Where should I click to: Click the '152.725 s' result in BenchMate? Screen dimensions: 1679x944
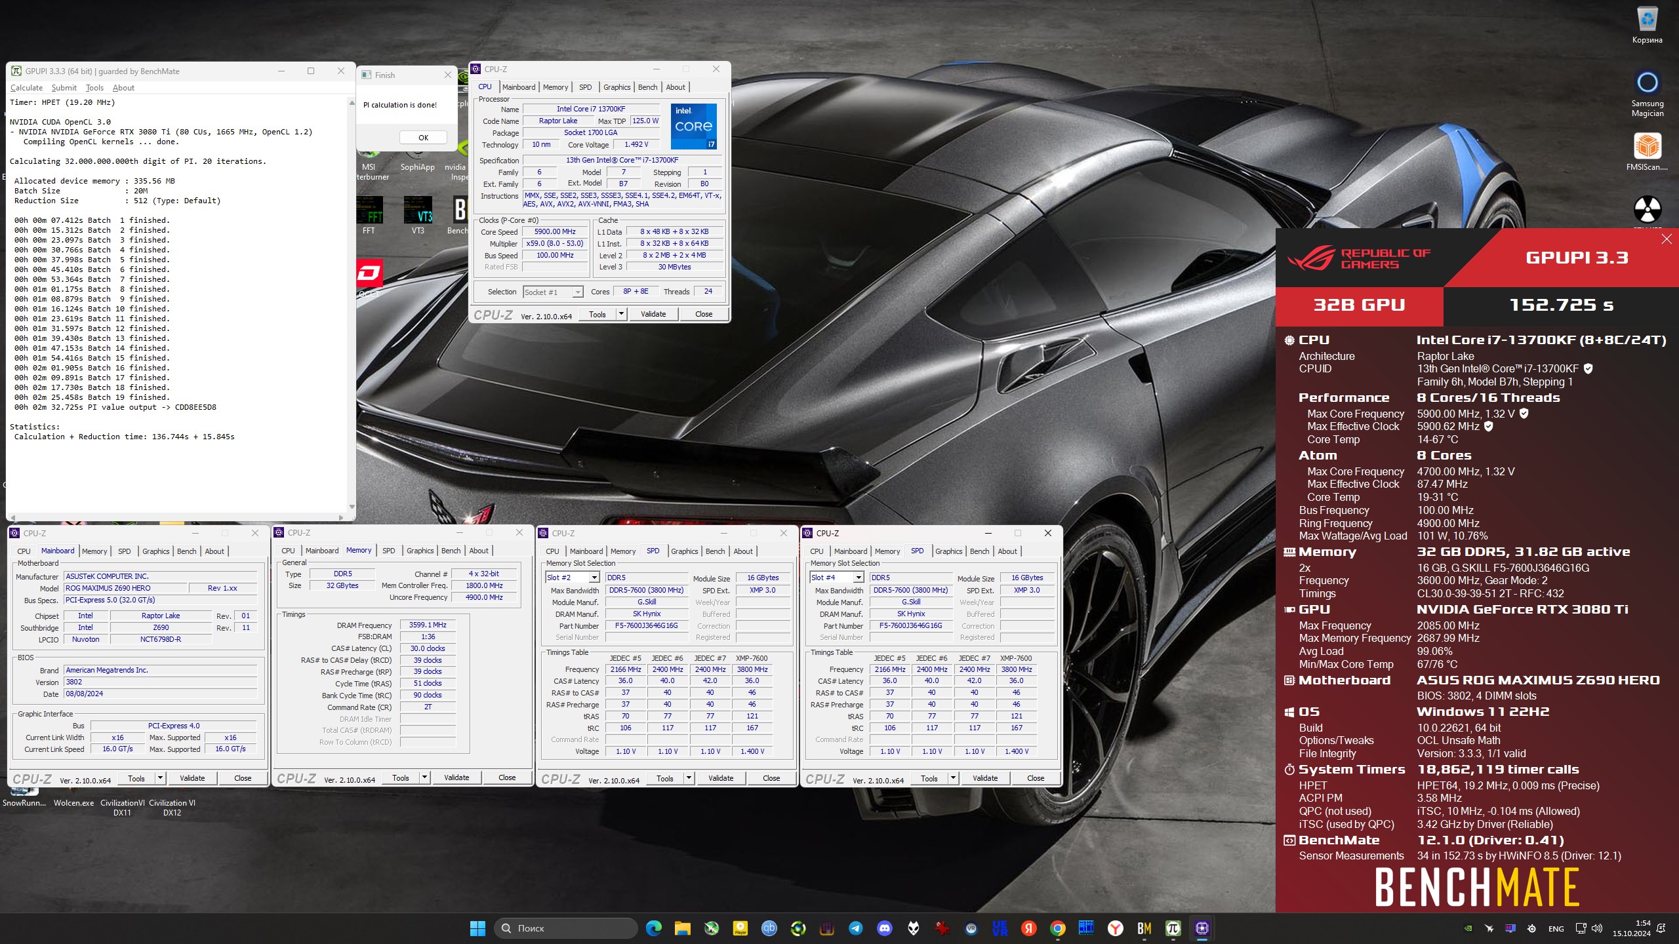coord(1561,305)
